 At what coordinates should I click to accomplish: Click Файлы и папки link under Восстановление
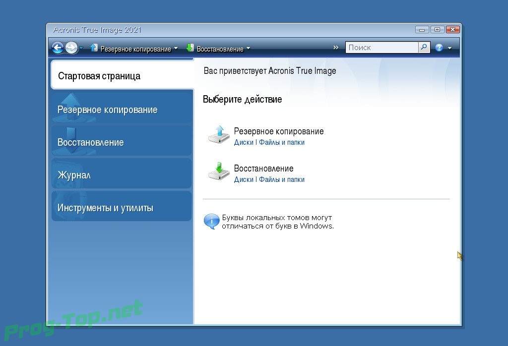point(282,180)
